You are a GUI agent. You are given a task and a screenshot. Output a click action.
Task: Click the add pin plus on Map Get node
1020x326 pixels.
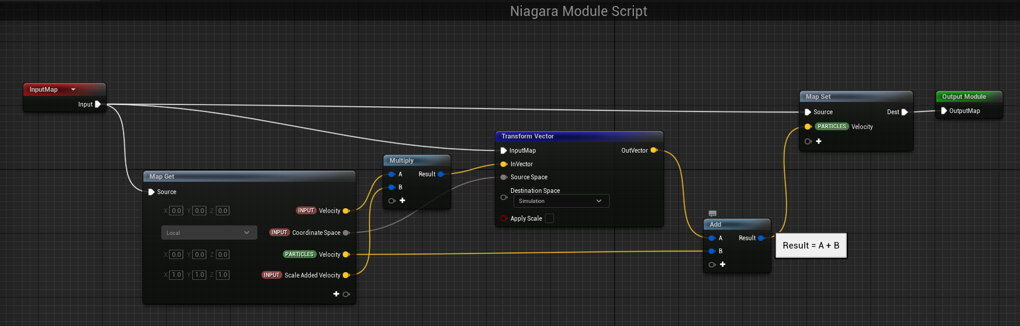(x=336, y=294)
